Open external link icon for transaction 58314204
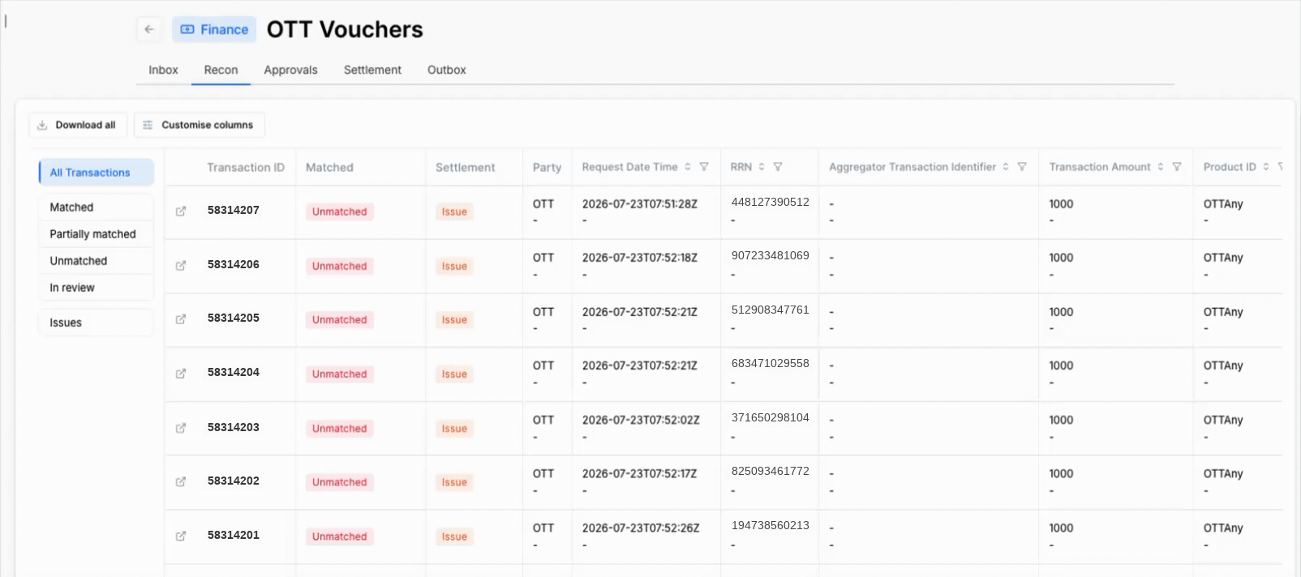Image resolution: width=1301 pixels, height=577 pixels. [181, 374]
